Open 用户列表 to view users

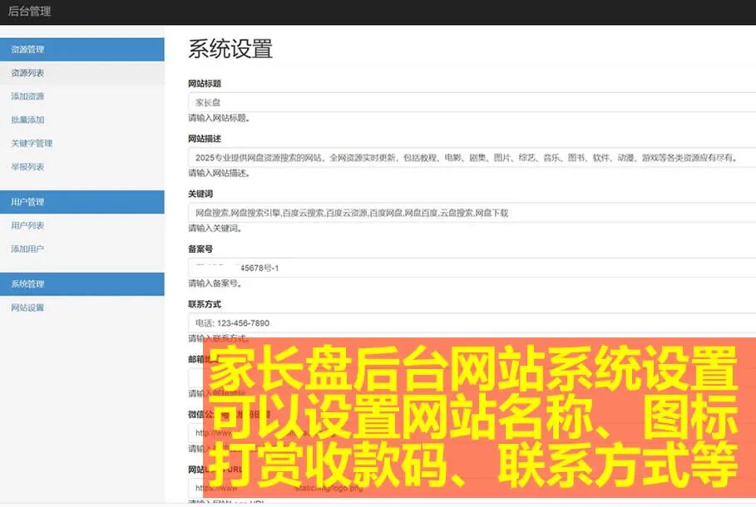pos(30,224)
